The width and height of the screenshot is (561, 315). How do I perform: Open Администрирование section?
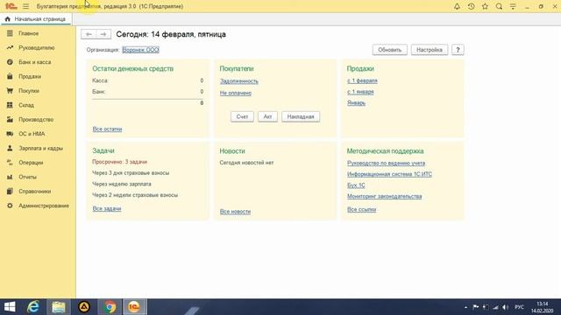44,206
